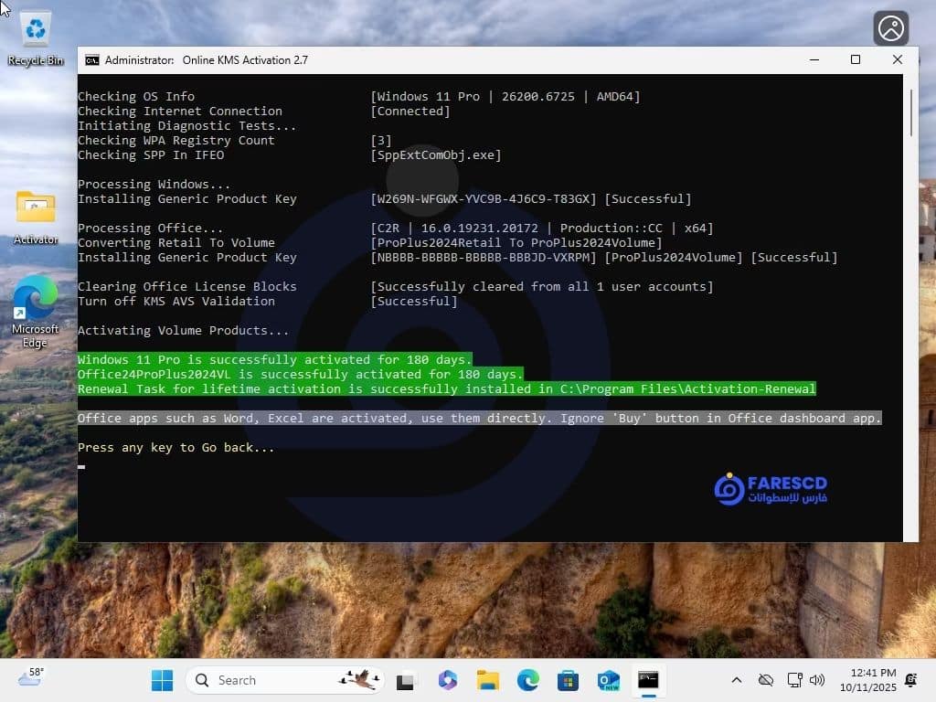The image size is (936, 702).
Task: Open the volume speaker tray icon
Action: pyautogui.click(x=817, y=680)
